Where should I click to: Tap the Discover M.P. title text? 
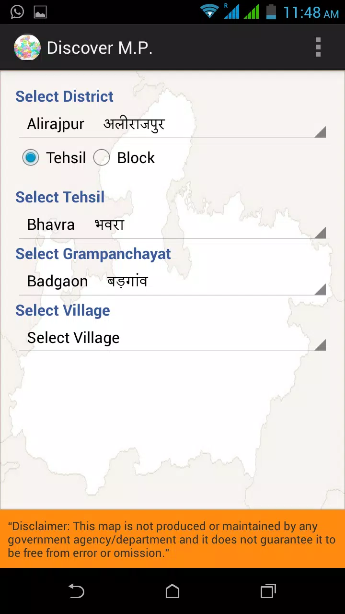[100, 48]
